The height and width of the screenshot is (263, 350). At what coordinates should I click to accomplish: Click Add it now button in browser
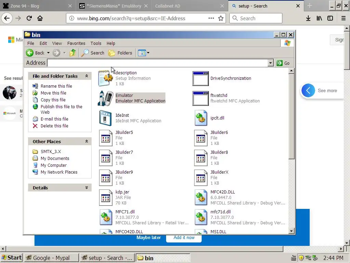(x=184, y=238)
